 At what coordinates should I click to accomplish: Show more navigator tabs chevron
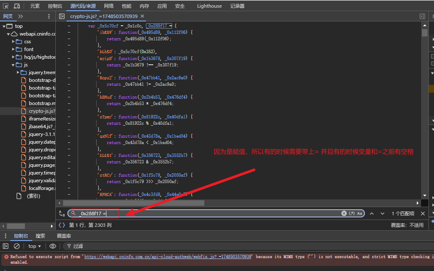(x=21, y=16)
